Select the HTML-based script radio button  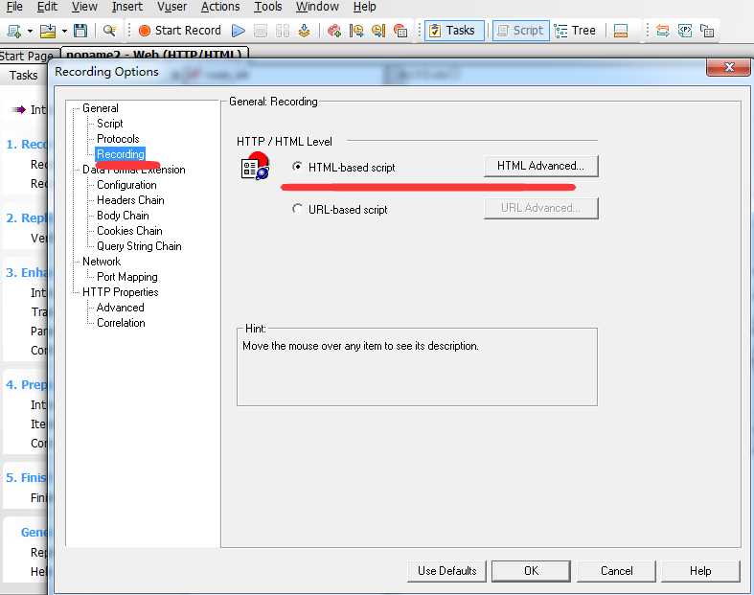298,167
